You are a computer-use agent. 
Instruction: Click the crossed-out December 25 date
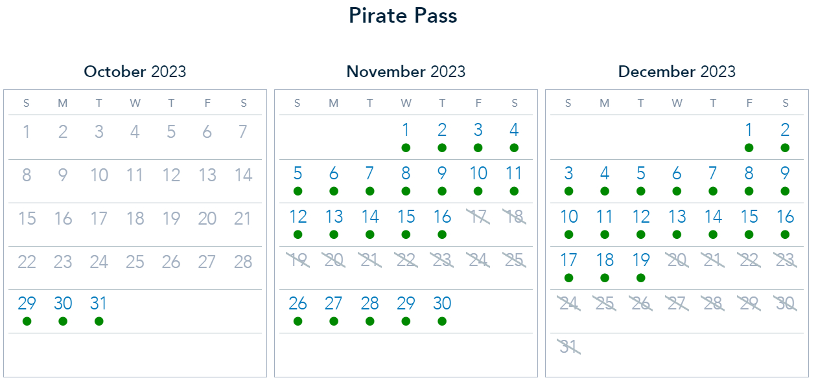(x=605, y=304)
